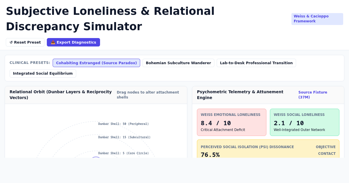Screen dimensions: 349x183
Task: Switch to Lab-to-Desk Professional Transition preset
Action: (256, 63)
